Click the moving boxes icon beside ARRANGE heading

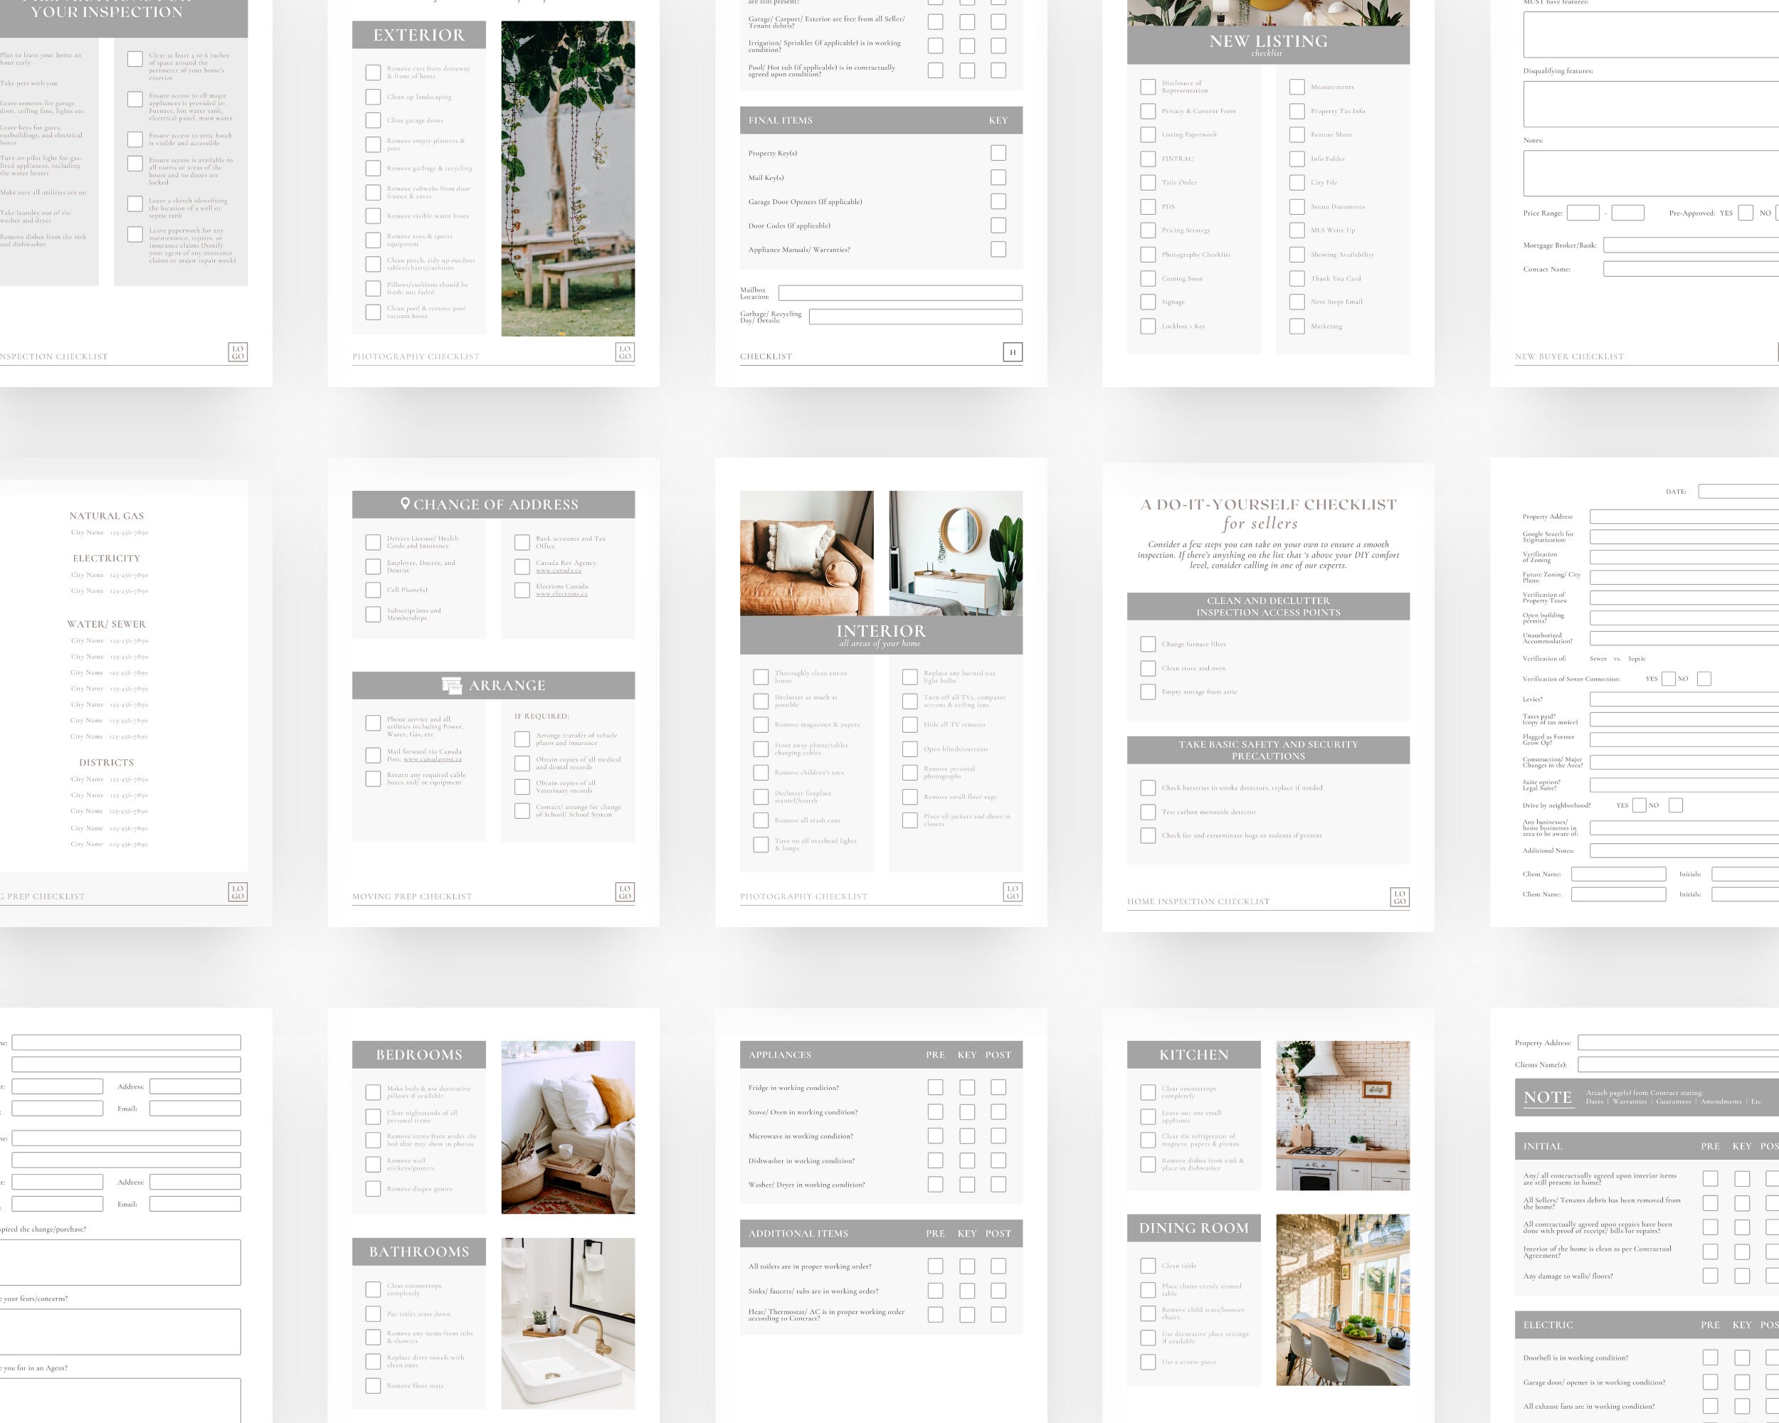(x=453, y=685)
